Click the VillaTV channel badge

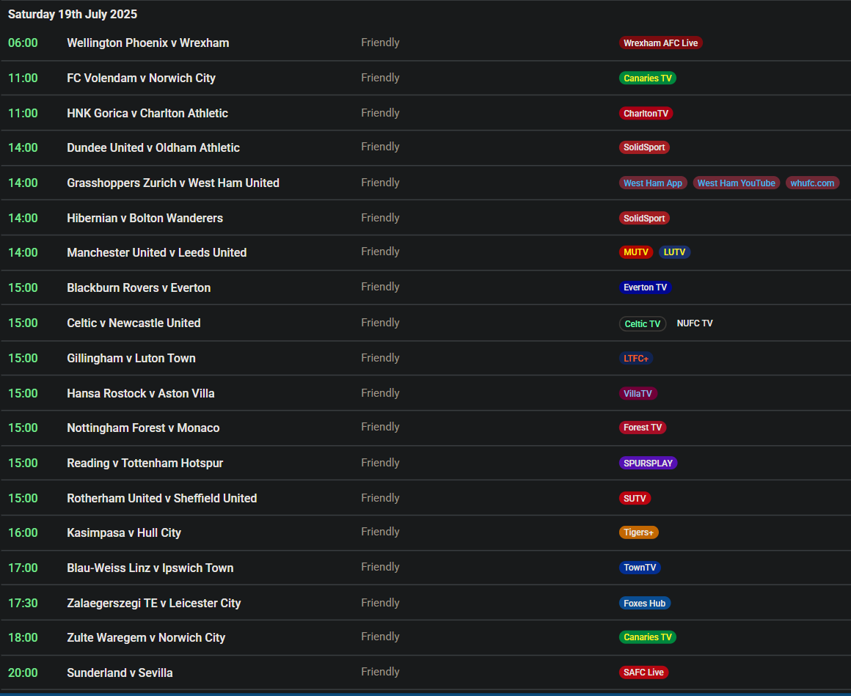pyautogui.click(x=638, y=394)
